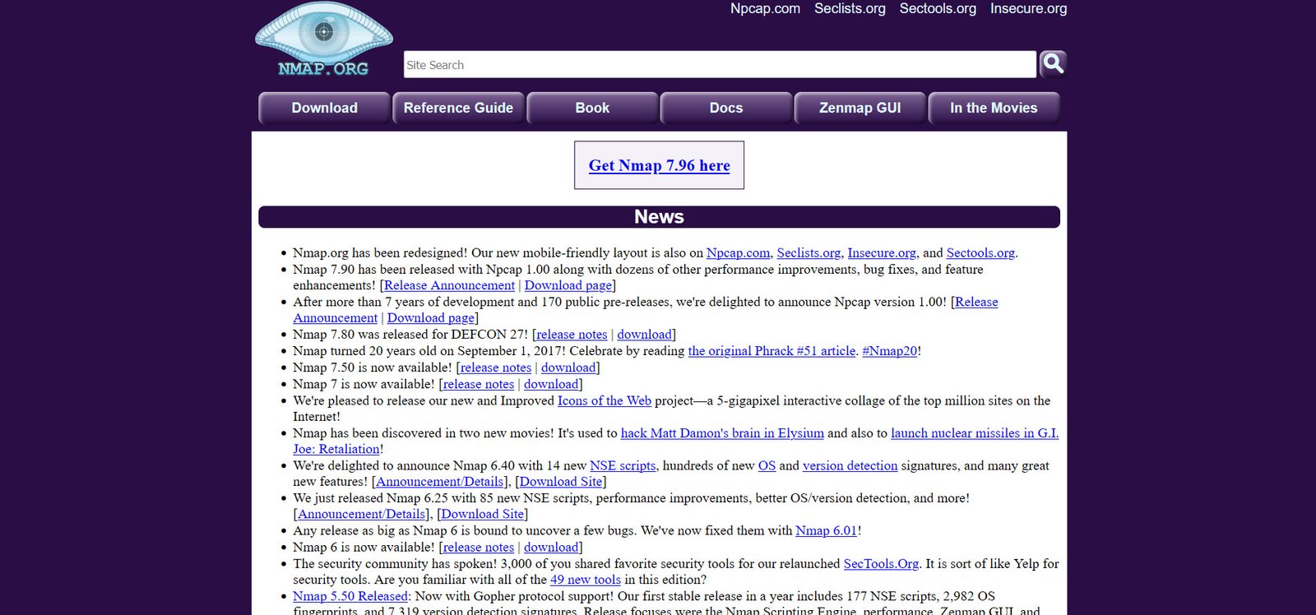Open Npcap 1.00 Download page link
This screenshot has width=1316, height=615.
431,318
